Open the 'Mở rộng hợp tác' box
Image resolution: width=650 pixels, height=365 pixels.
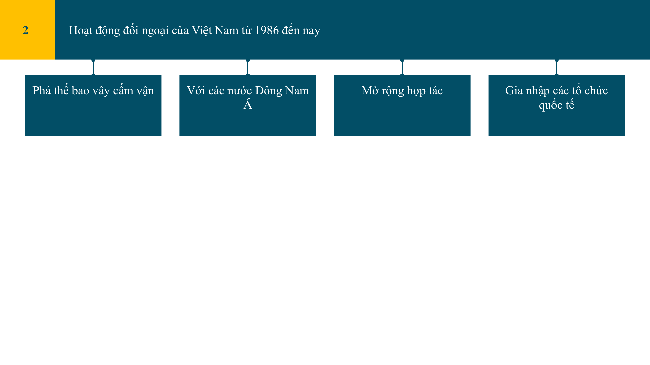[x=402, y=105]
